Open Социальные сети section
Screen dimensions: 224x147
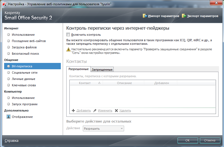pos(24,73)
